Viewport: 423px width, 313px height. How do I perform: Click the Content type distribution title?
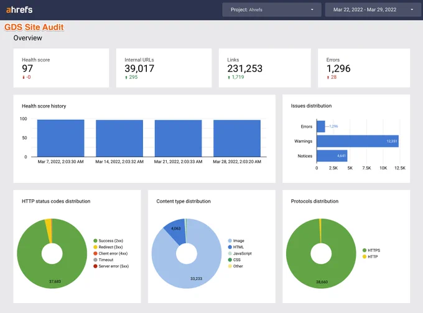pyautogui.click(x=184, y=201)
